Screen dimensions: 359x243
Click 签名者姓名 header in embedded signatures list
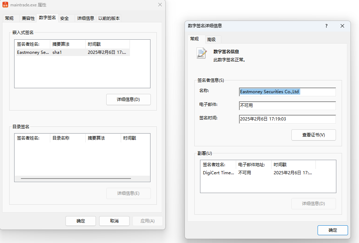tap(33, 44)
